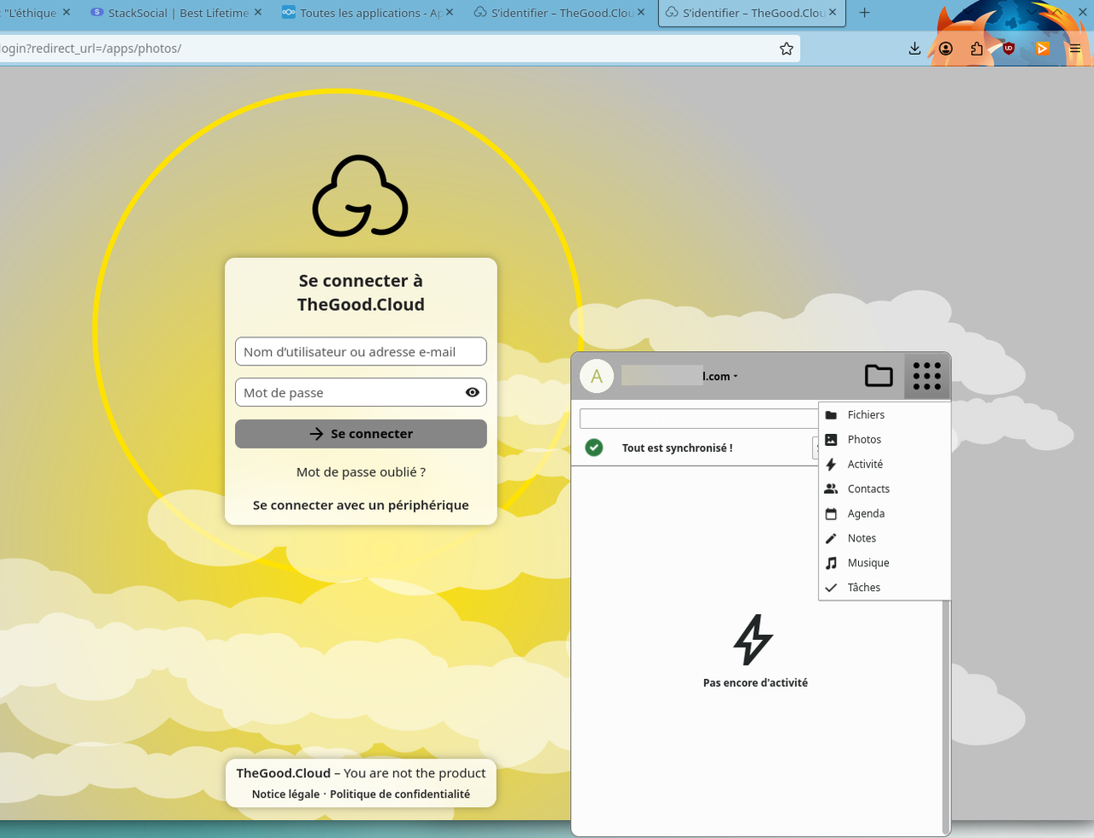
Task: Open the Contacts app
Action: coord(868,489)
